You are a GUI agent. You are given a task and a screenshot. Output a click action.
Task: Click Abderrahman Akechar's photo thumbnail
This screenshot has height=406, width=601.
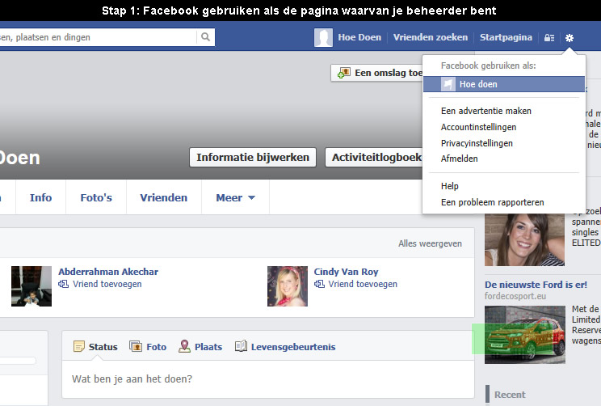click(32, 286)
